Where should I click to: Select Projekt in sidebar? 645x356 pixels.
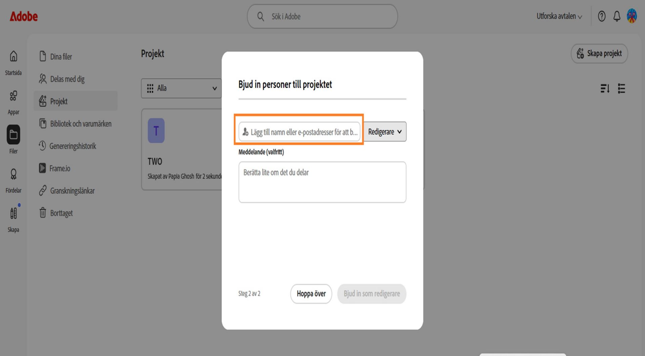(x=76, y=101)
